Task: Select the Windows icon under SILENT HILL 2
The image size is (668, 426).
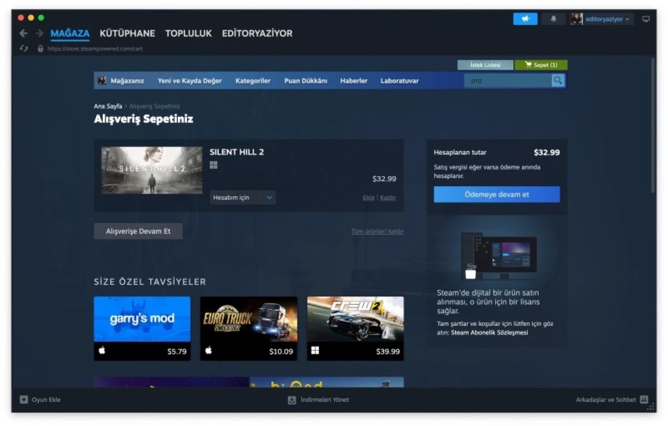Action: (x=213, y=165)
